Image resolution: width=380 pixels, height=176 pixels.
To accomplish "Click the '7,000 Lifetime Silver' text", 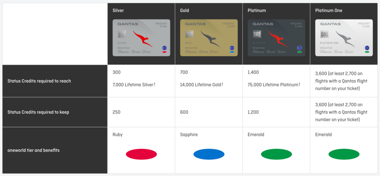I will point(134,85).
